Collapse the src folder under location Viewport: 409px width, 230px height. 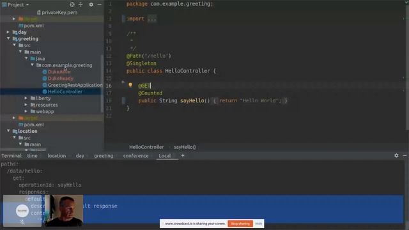(x=14, y=138)
